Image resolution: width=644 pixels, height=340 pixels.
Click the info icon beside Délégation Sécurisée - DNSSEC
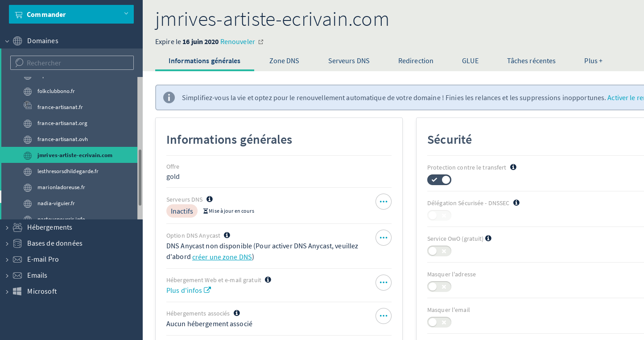point(516,202)
